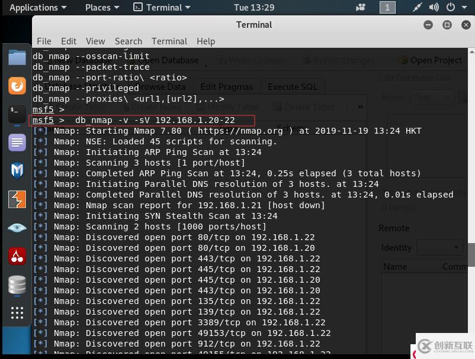The width and height of the screenshot is (475, 359).
Task: Click '192.168.1.21 [host down]' line
Action: coord(179,205)
